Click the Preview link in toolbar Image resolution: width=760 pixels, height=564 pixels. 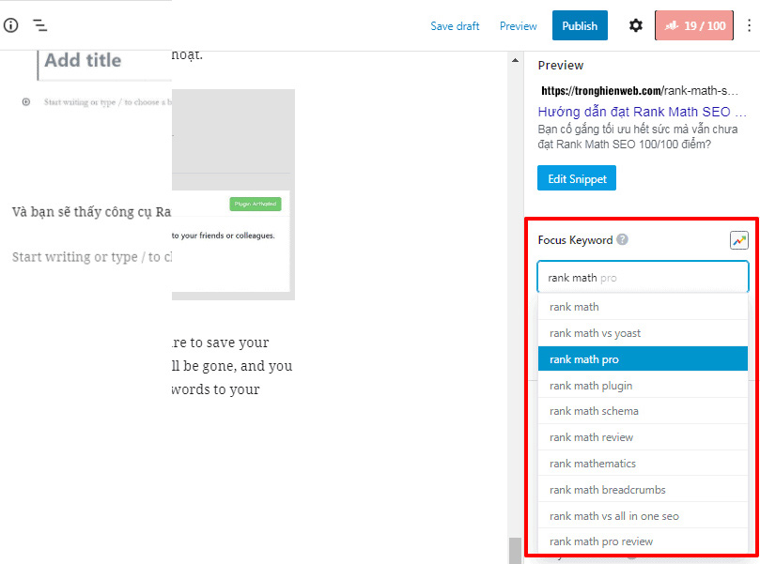pos(519,26)
